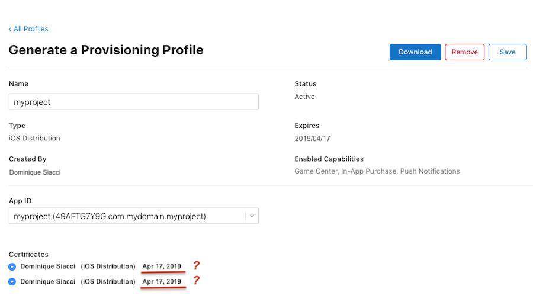Click the Dominique Siacci name under Created By
The width and height of the screenshot is (533, 302).
(34, 172)
